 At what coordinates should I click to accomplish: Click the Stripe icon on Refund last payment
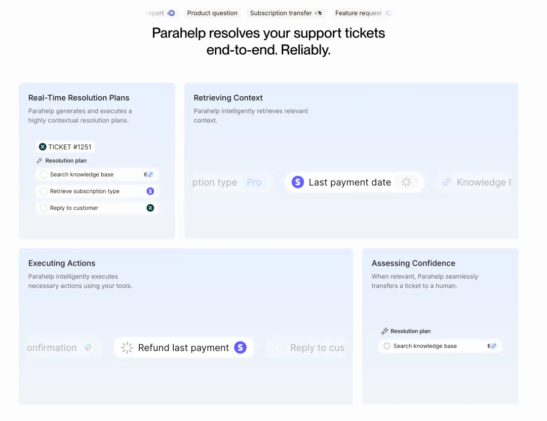point(240,348)
